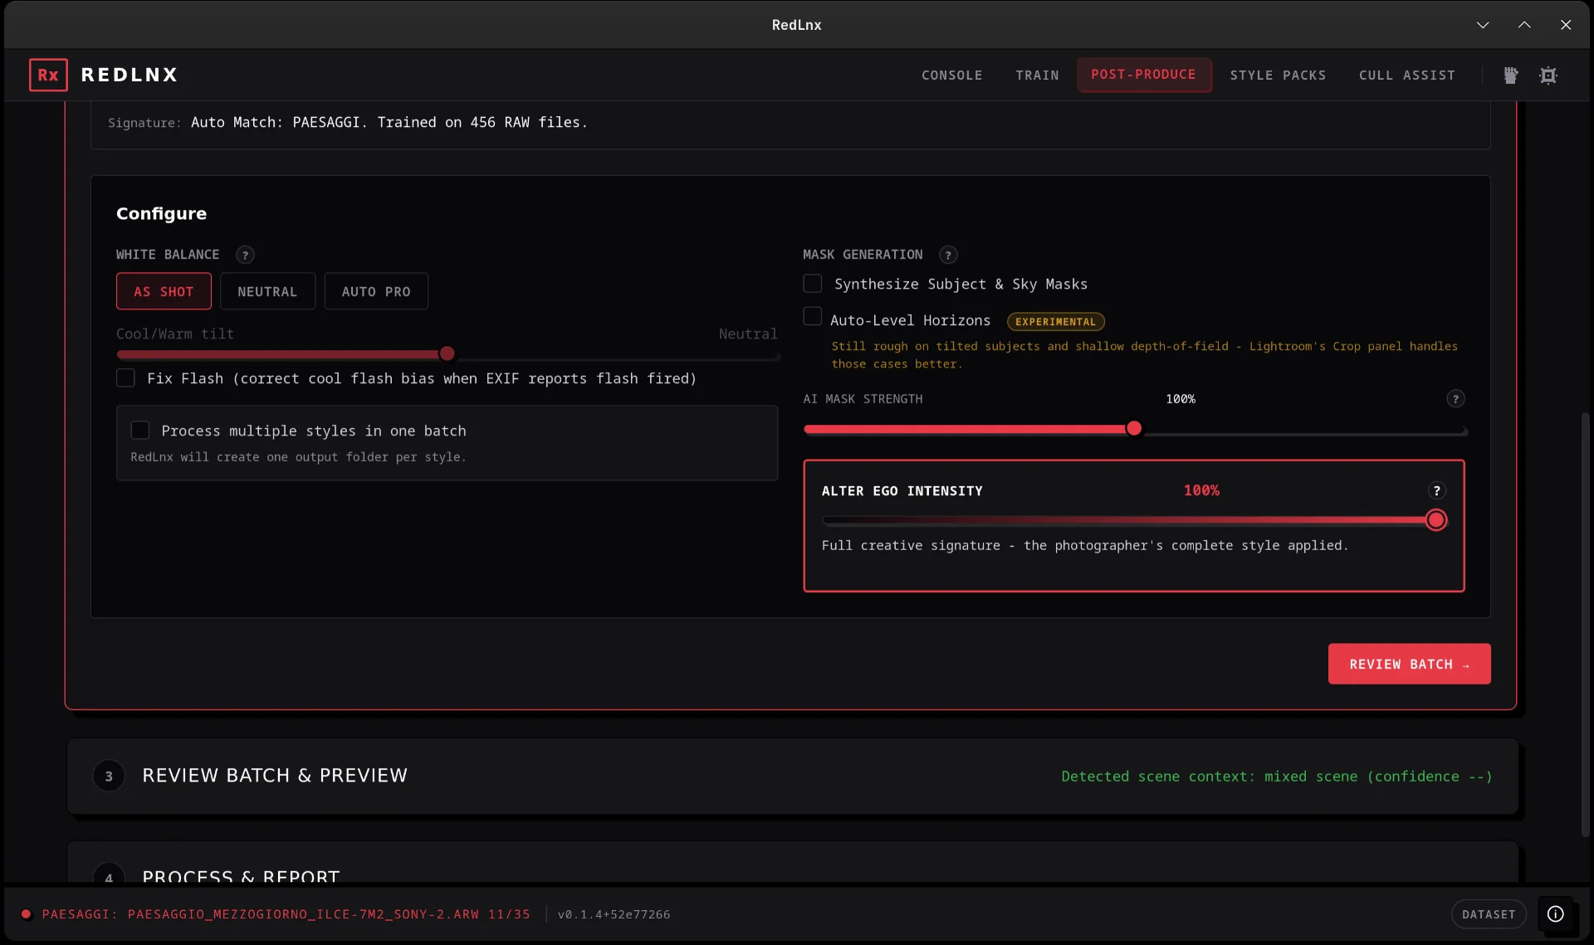This screenshot has width=1594, height=945.
Task: Click the window title bar up chevron
Action: tap(1524, 25)
